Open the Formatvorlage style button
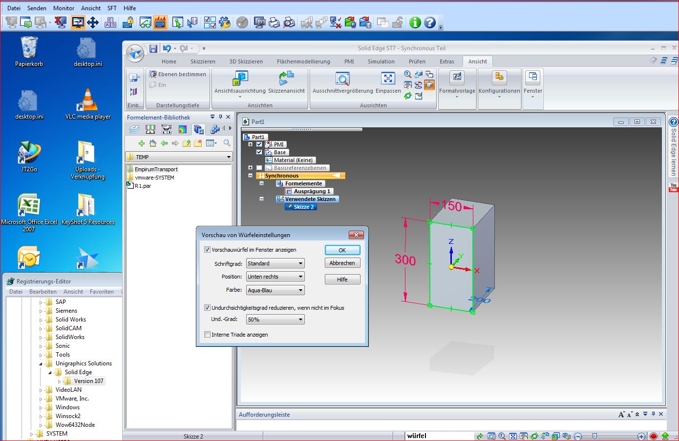This screenshot has width=679, height=441. (x=457, y=84)
